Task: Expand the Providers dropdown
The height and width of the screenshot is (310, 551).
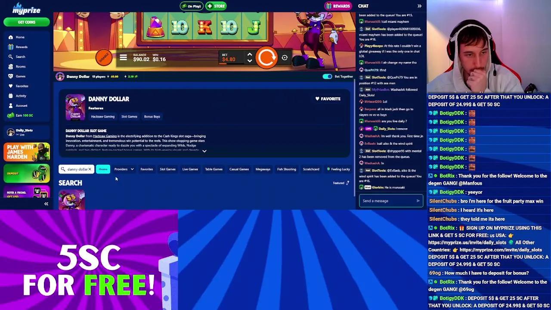Action: (124, 169)
